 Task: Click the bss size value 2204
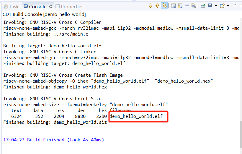59,116
